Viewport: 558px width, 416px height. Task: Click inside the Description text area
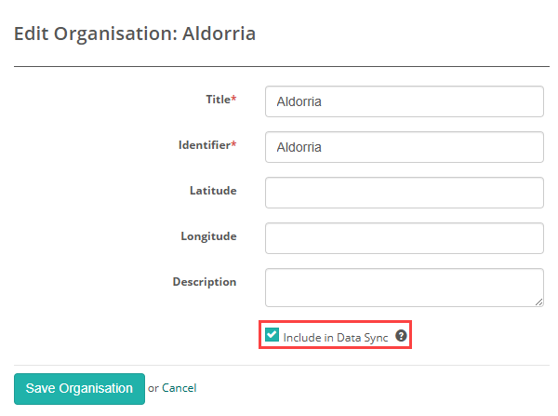tap(404, 288)
